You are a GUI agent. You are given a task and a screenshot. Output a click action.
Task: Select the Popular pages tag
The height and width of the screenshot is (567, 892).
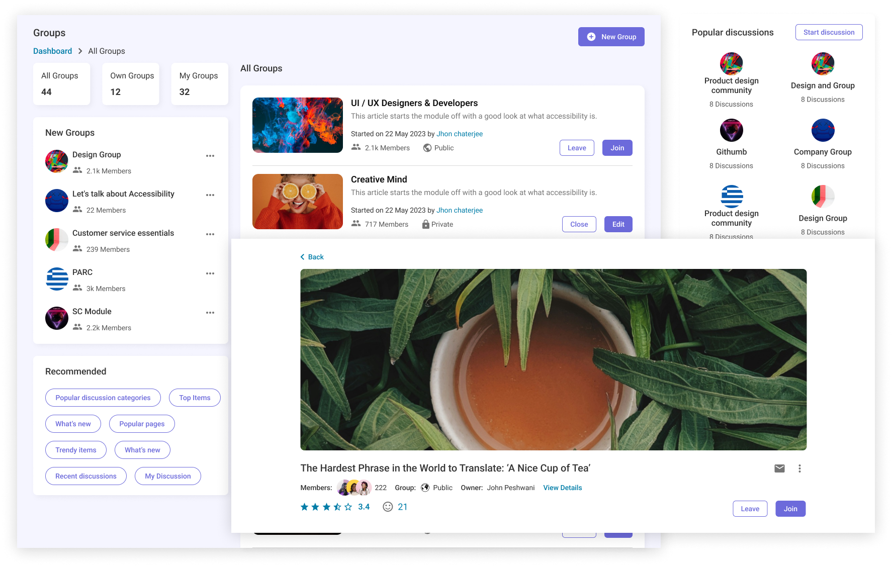142,424
